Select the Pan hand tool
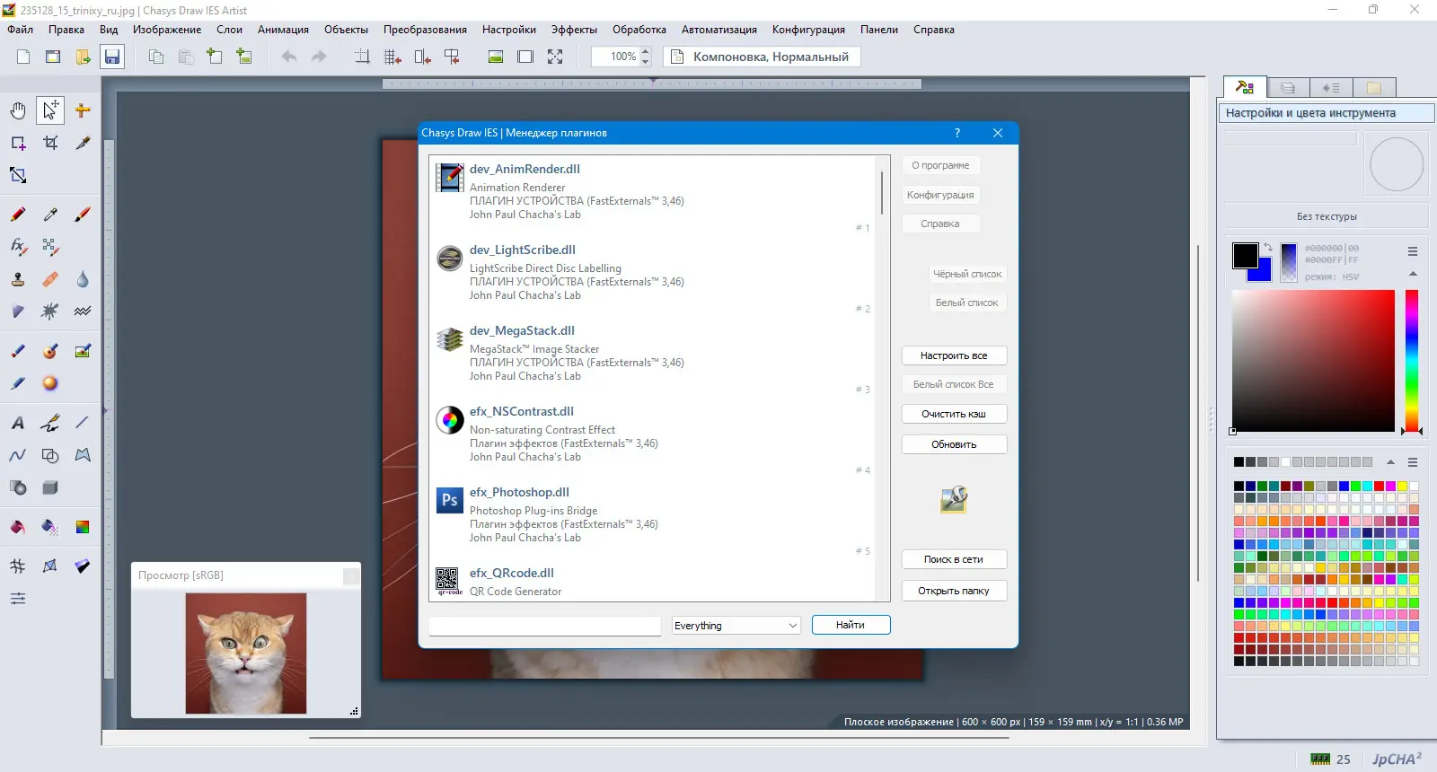 (x=18, y=110)
